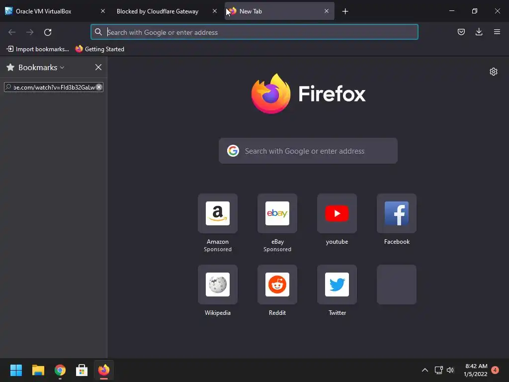Click the Bookmarks star icon in sidebar
The height and width of the screenshot is (382, 509).
(10, 67)
